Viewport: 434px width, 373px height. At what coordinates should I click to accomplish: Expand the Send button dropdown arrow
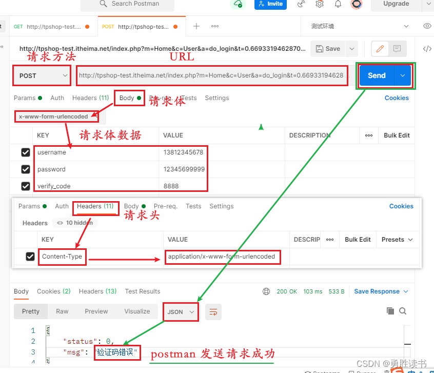(403, 75)
